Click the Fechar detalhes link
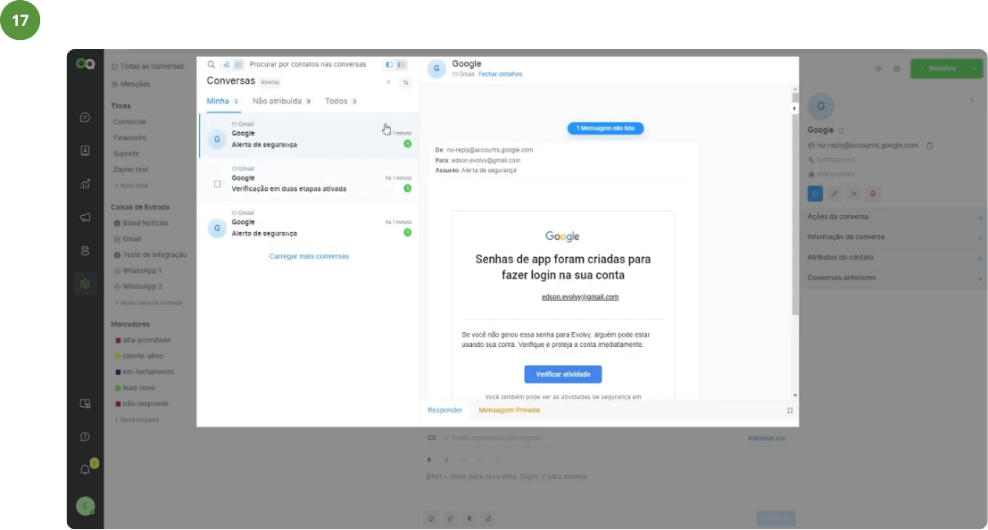Screen dimensions: 988x530 point(501,74)
